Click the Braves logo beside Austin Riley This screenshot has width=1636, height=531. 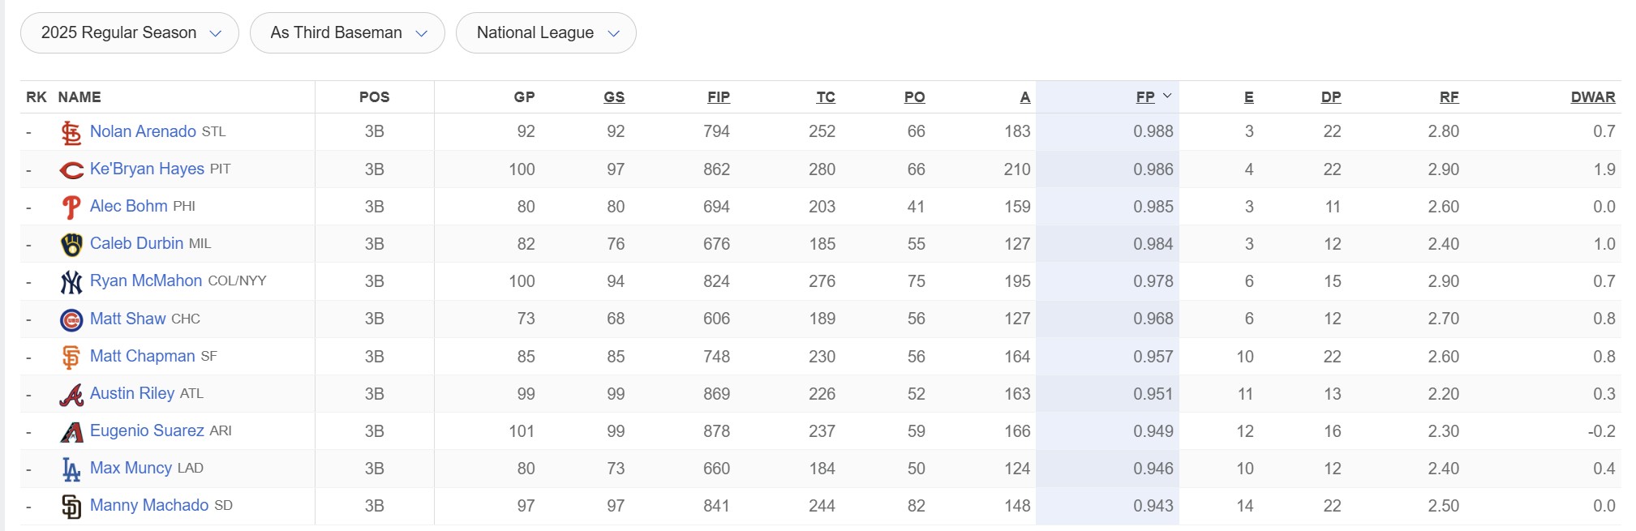(71, 395)
